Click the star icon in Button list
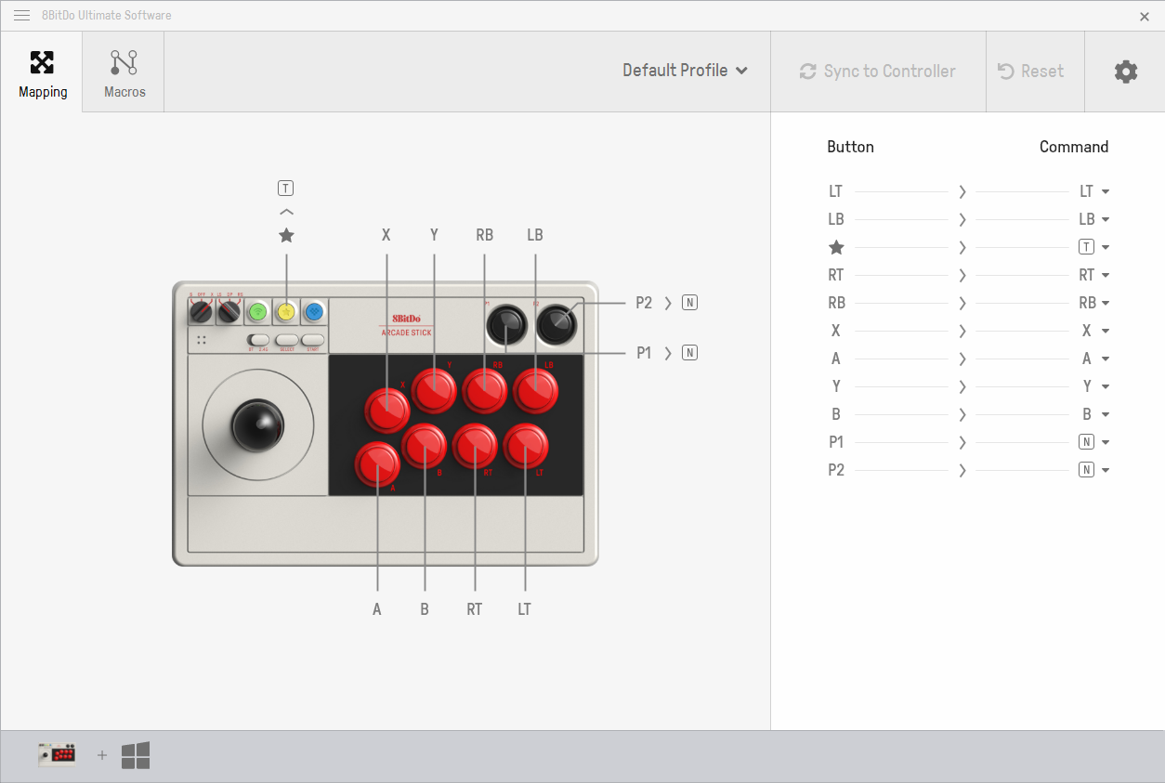 point(836,247)
